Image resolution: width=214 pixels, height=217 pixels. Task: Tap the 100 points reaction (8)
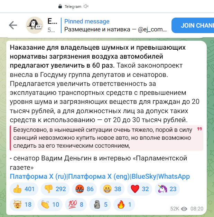(76, 204)
